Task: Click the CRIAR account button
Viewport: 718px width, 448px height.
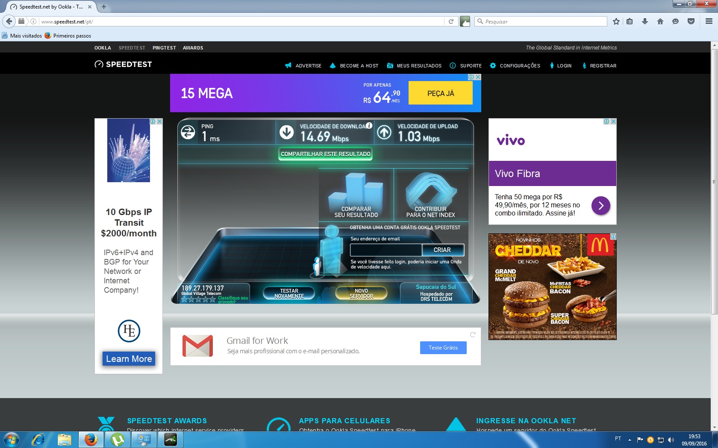Action: coord(442,250)
